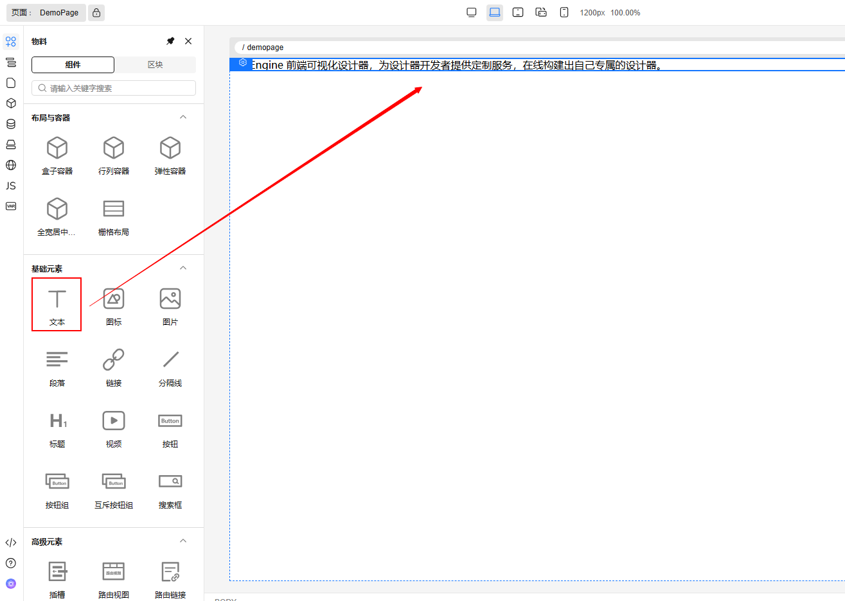Collapse the 高级元素 section

coord(183,541)
